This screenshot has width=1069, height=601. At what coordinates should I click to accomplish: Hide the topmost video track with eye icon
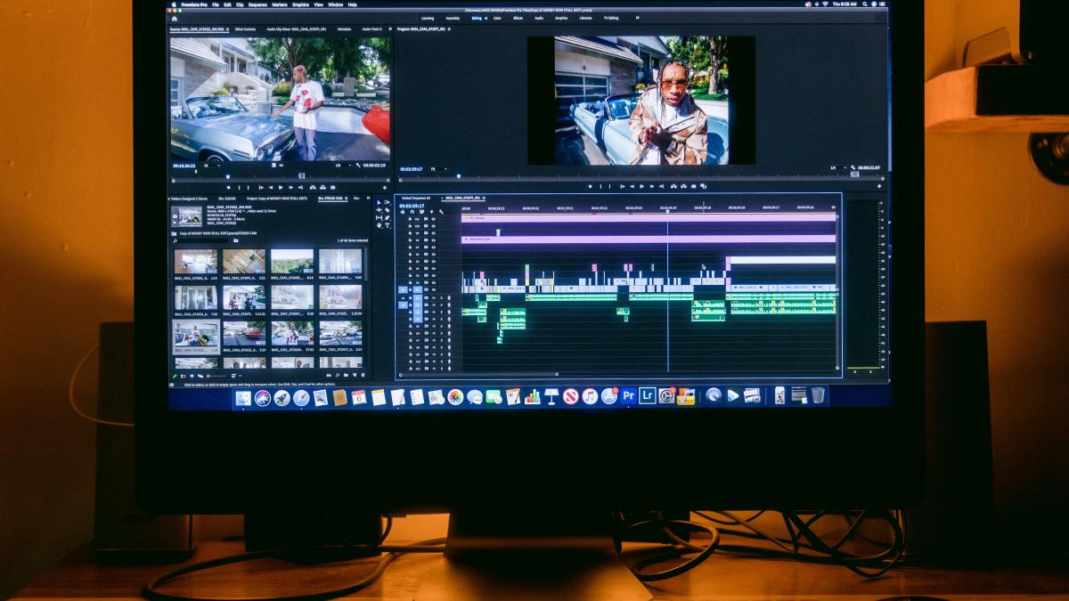tap(434, 219)
